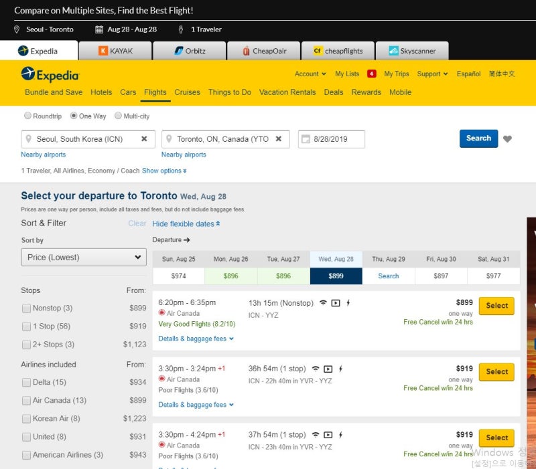The height and width of the screenshot is (469, 536).
Task: Check the Nonstop (3) filter
Action: (x=26, y=308)
